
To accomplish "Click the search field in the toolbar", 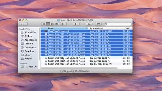I will 118,24.
